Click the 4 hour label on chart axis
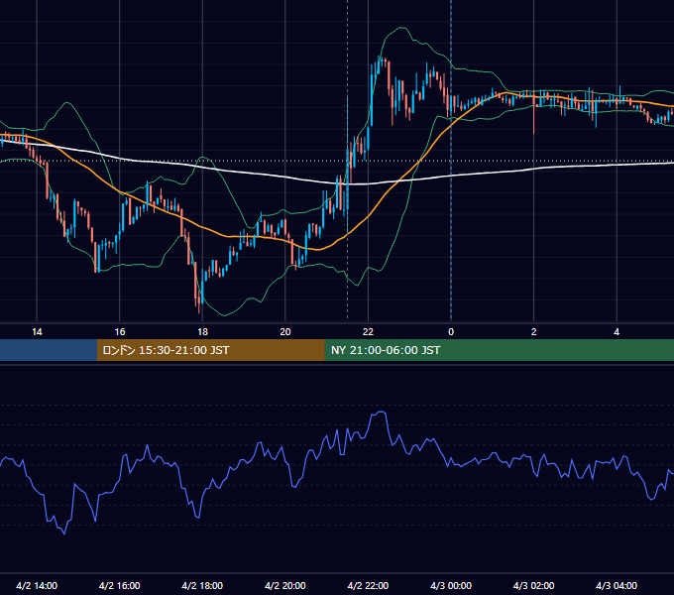Screen dimensions: 674x595 [617, 332]
